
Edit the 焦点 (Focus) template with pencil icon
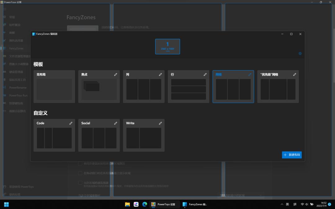coord(116,74)
